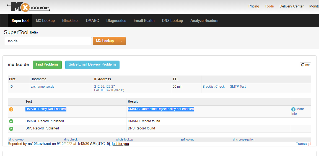Click green check icon for DMARC Record Published
319x156 pixels.
tap(11, 121)
